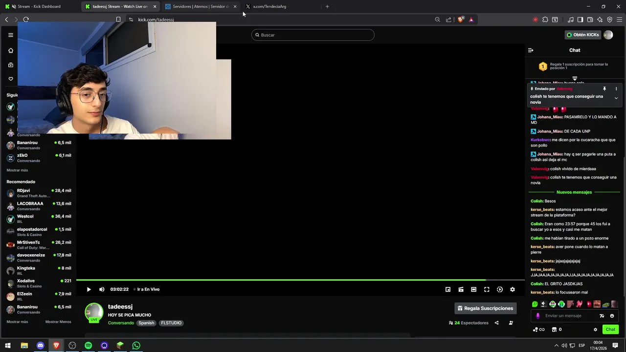The height and width of the screenshot is (352, 626).
Task: Open Westcol recommended channel
Action: click(x=39, y=219)
